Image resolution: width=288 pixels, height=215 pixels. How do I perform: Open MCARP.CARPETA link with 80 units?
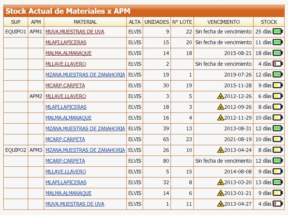pos(65,161)
